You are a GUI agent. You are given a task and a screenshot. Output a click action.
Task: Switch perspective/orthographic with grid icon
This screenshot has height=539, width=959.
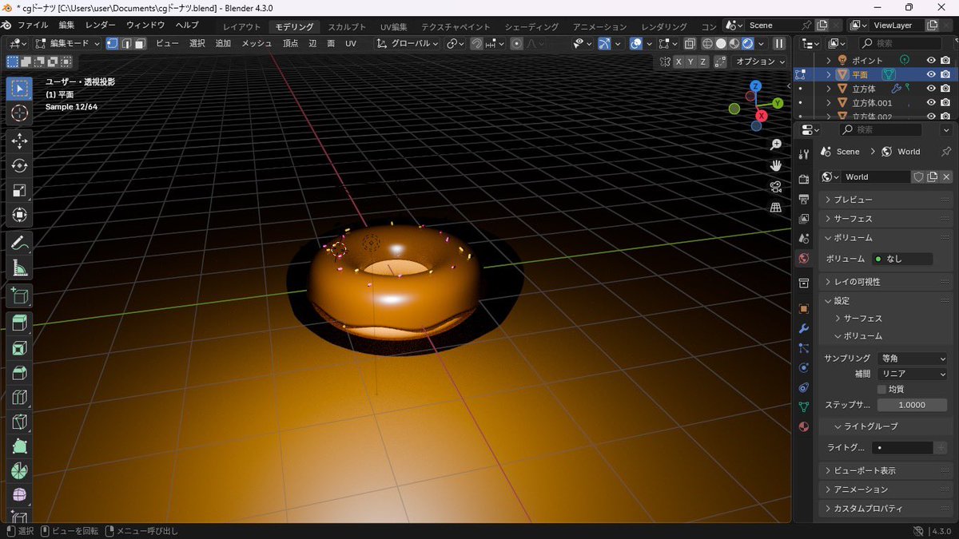[x=775, y=207]
